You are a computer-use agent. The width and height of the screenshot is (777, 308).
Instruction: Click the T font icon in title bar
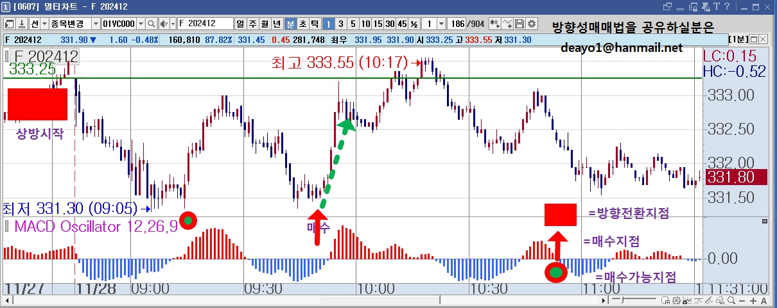click(x=717, y=6)
